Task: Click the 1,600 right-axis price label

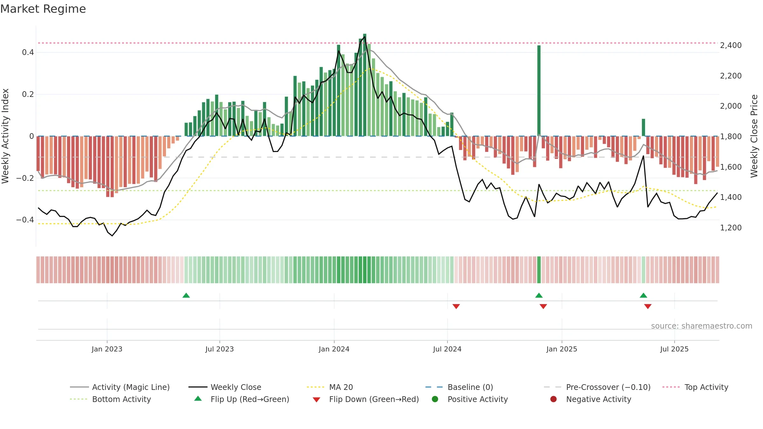Action: pos(731,167)
